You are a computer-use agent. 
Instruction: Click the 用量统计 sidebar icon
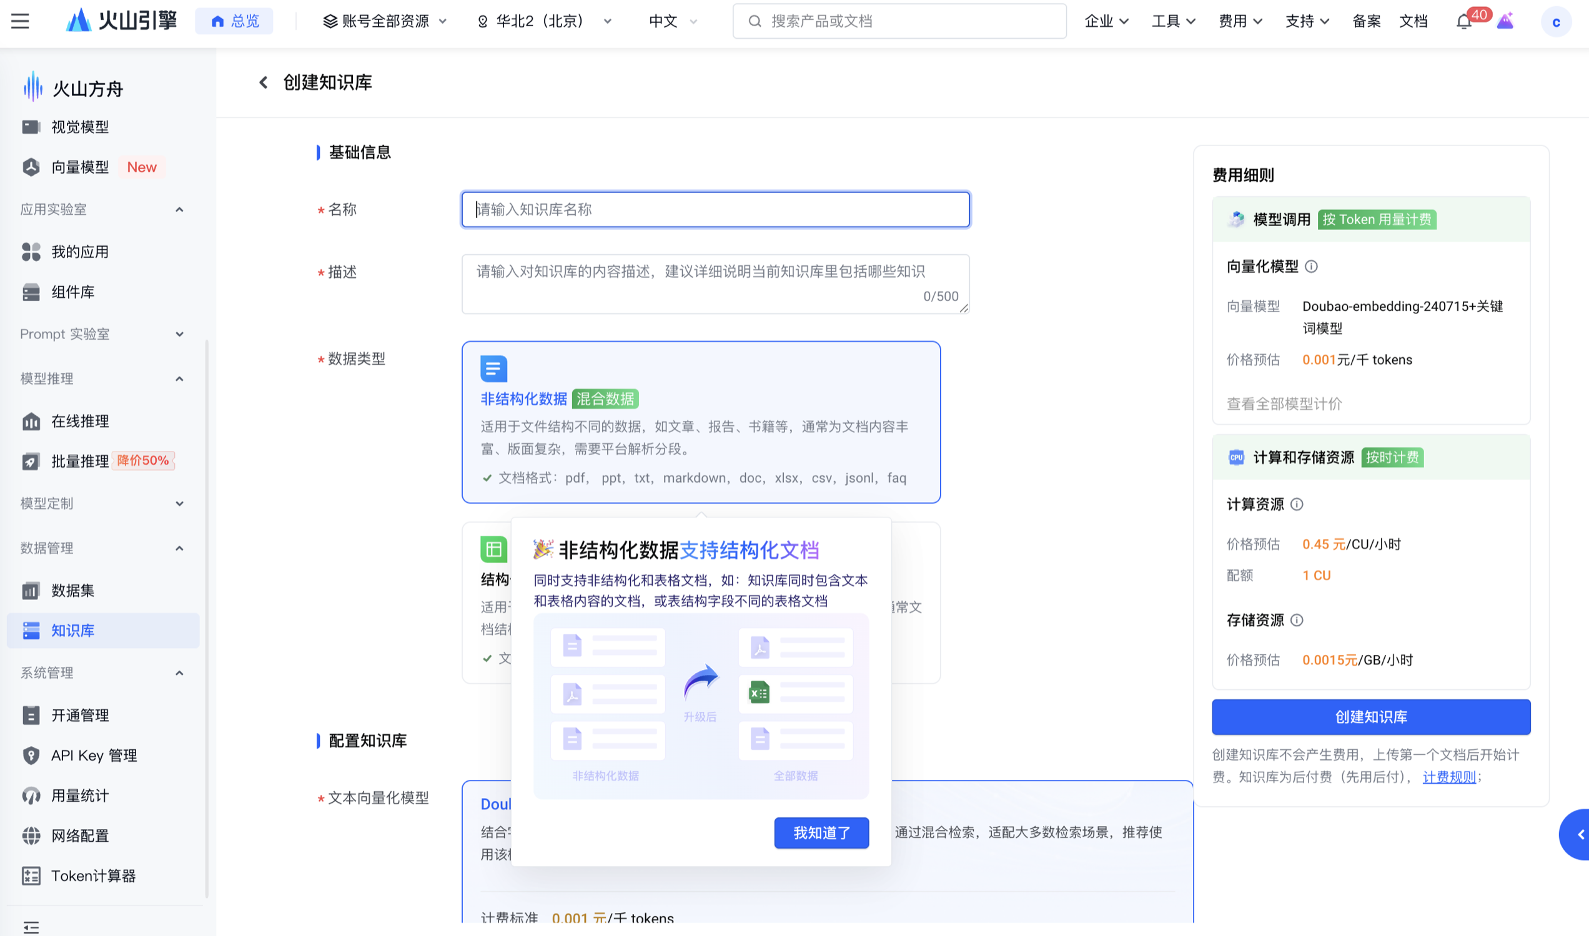(31, 796)
